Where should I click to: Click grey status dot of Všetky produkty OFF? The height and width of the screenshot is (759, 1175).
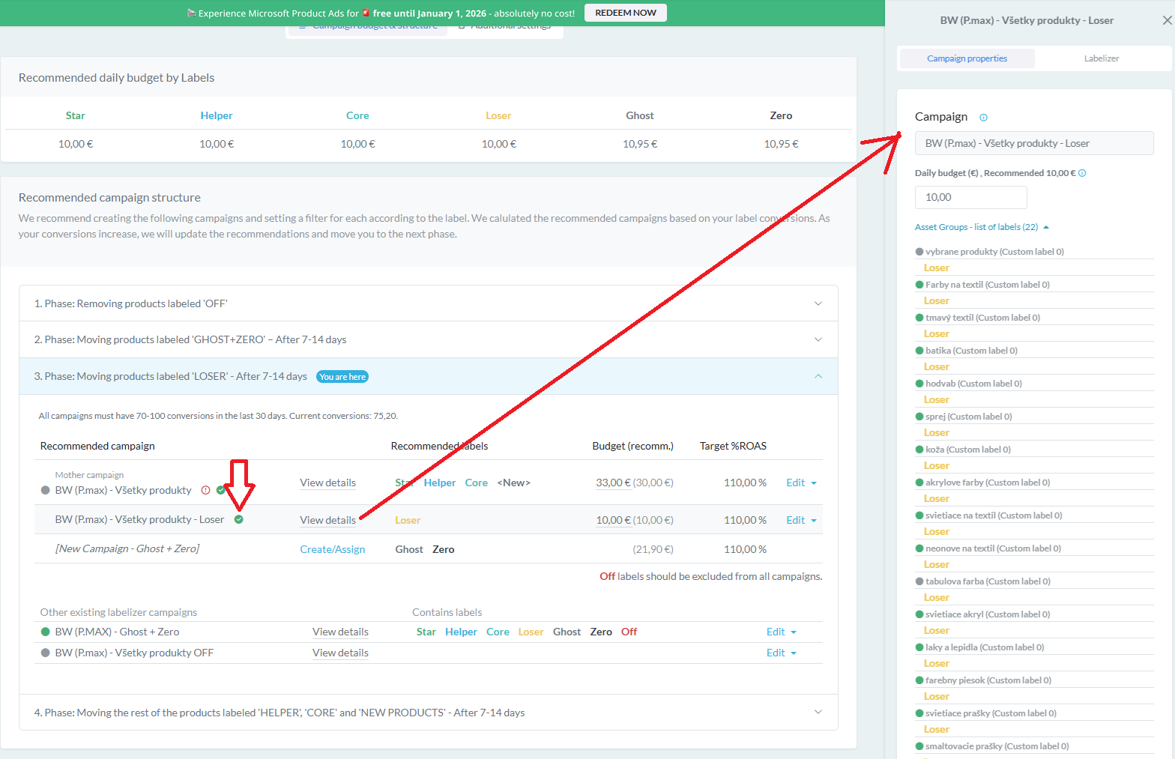45,653
